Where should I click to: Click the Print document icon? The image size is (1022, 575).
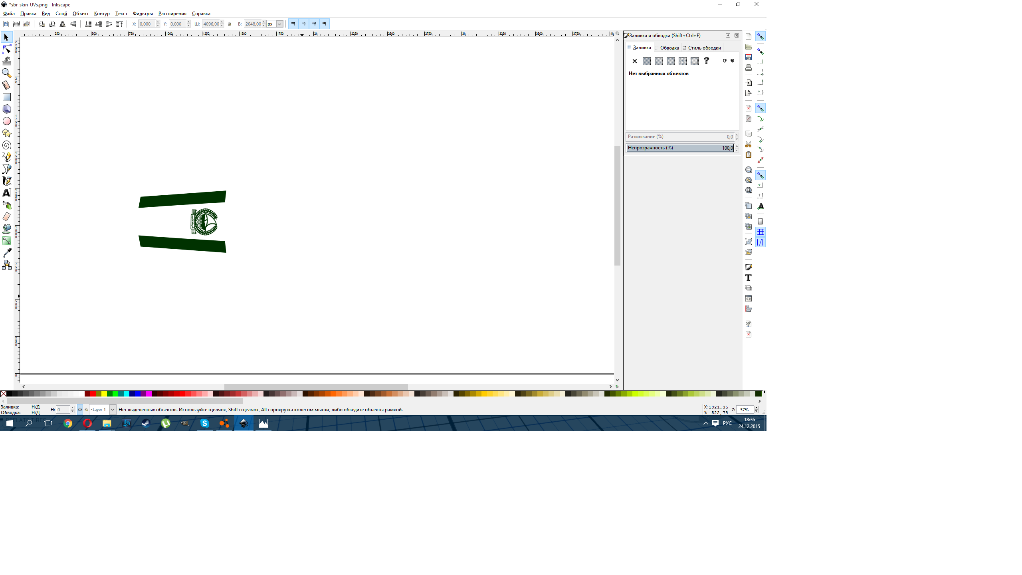749,67
